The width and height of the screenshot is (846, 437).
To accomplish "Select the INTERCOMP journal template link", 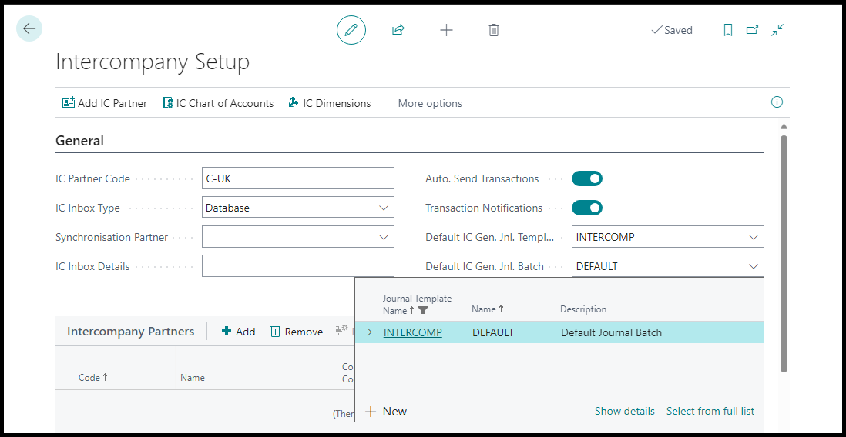I will coord(412,332).
